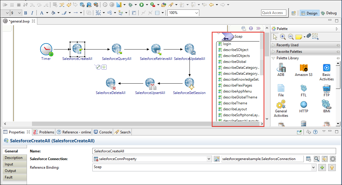Image resolution: width=342 pixels, height=185 pixels.
Task: Activate the Zoom In tool in Palette
Action: click(283, 37)
